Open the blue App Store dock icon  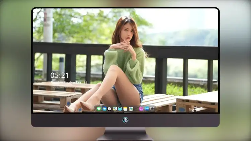[147, 109]
